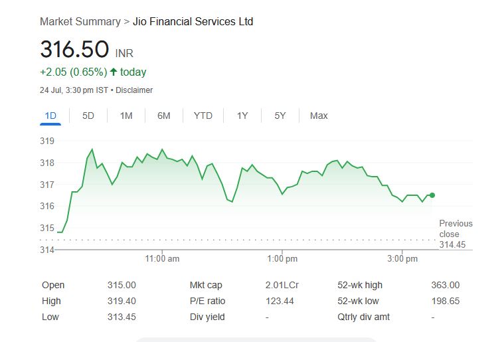Image resolution: width=504 pixels, height=342 pixels.
Task: Select the 1D time range tab
Action: tap(50, 116)
